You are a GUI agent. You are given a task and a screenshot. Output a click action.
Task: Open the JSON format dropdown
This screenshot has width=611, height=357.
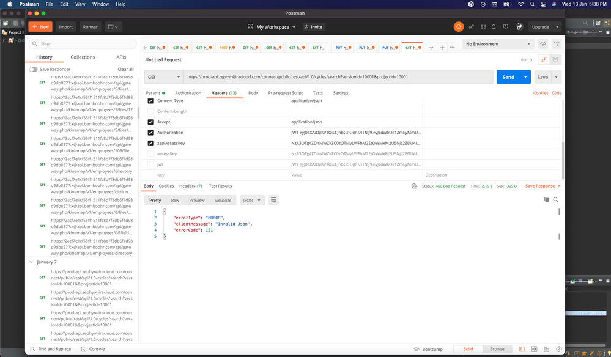point(251,200)
